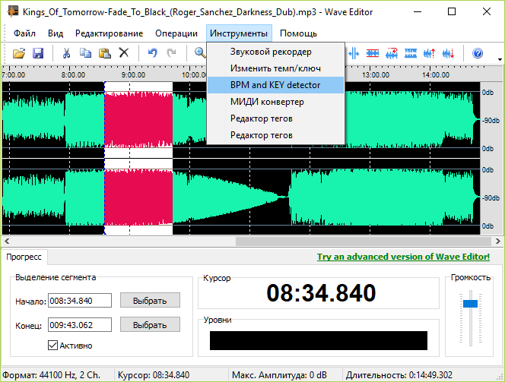Click the waveform icon with red down arrow
Image resolution: width=505 pixels, height=382 pixels.
[x=449, y=53]
